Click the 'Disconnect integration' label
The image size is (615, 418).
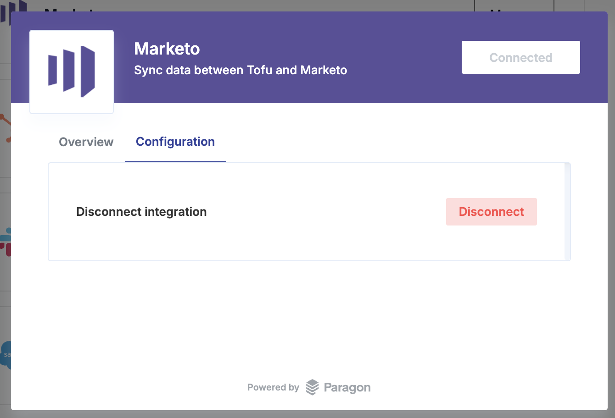point(141,212)
